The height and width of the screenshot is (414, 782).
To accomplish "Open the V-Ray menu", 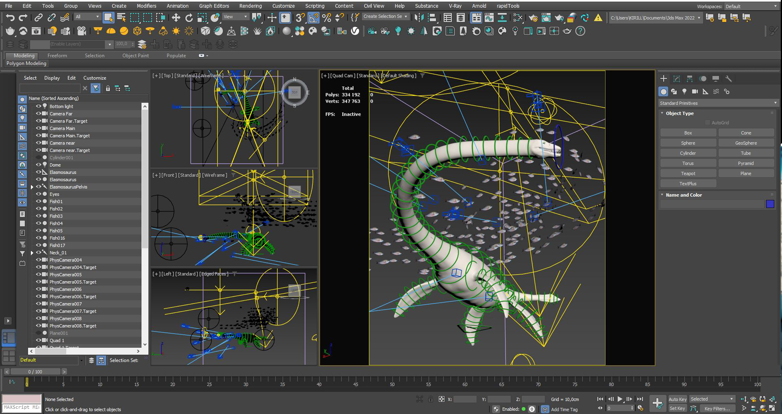I will [455, 6].
